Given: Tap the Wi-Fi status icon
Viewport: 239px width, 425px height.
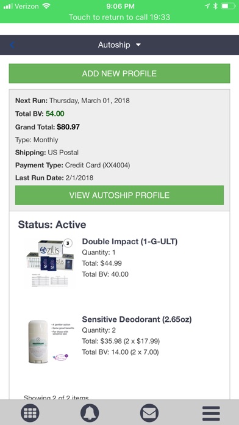Looking at the screenshot, I should [x=46, y=6].
